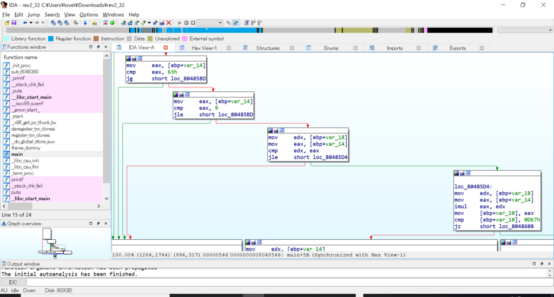Click the Library function cyan legend swatch

pos(6,38)
